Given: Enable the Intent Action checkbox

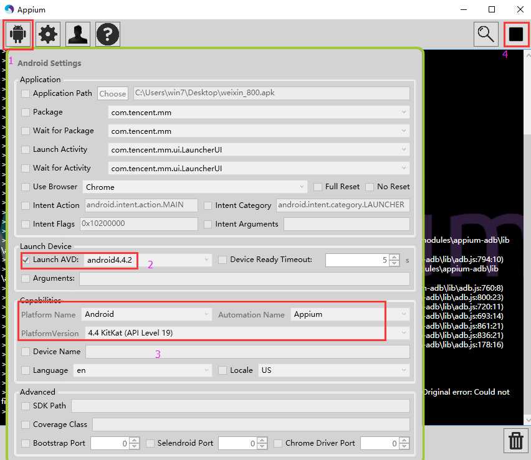Looking at the screenshot, I should coord(26,205).
